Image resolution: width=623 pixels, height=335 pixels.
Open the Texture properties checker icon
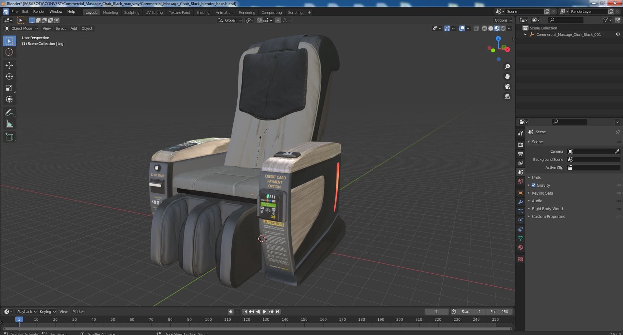[x=520, y=259]
